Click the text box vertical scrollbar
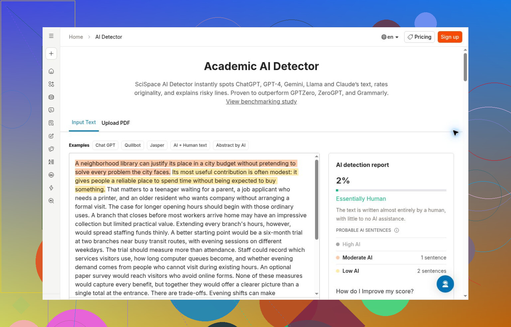 [x=316, y=200]
